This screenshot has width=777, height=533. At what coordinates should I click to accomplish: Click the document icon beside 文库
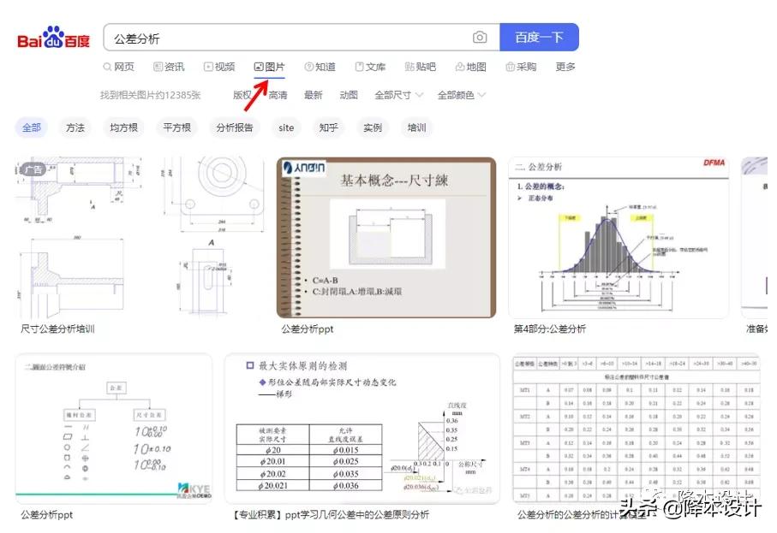pos(358,66)
